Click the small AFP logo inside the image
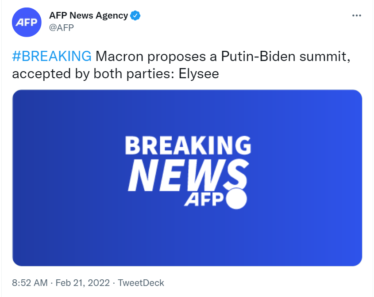The height and width of the screenshot is (297, 374). coord(204,200)
